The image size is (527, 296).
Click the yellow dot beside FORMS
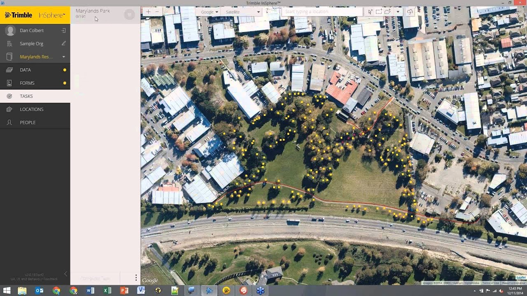coord(65,83)
